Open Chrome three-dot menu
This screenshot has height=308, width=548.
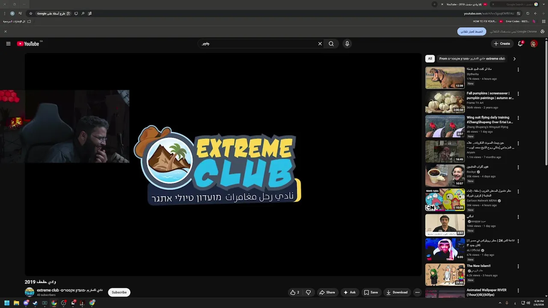[5, 13]
